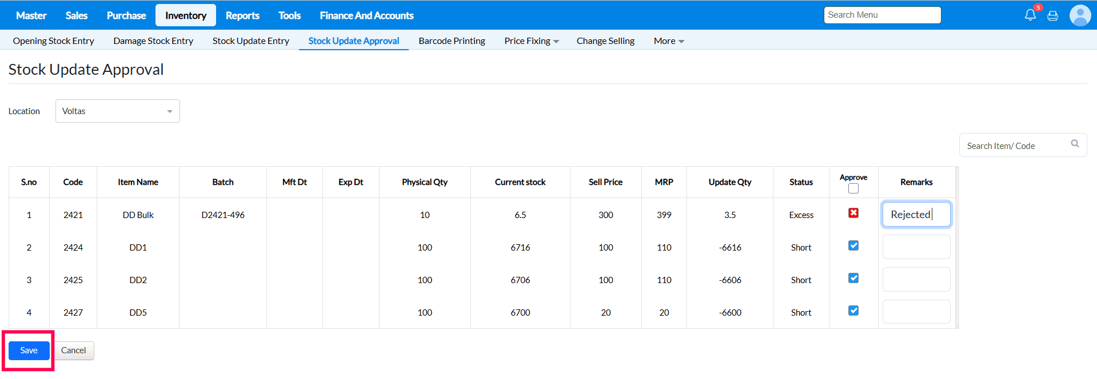
Task: Uncheck approve checkbox for item DD2
Action: (853, 279)
